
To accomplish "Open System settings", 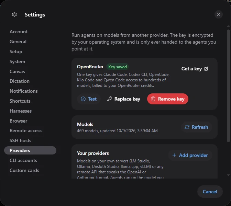I will (x=18, y=61).
